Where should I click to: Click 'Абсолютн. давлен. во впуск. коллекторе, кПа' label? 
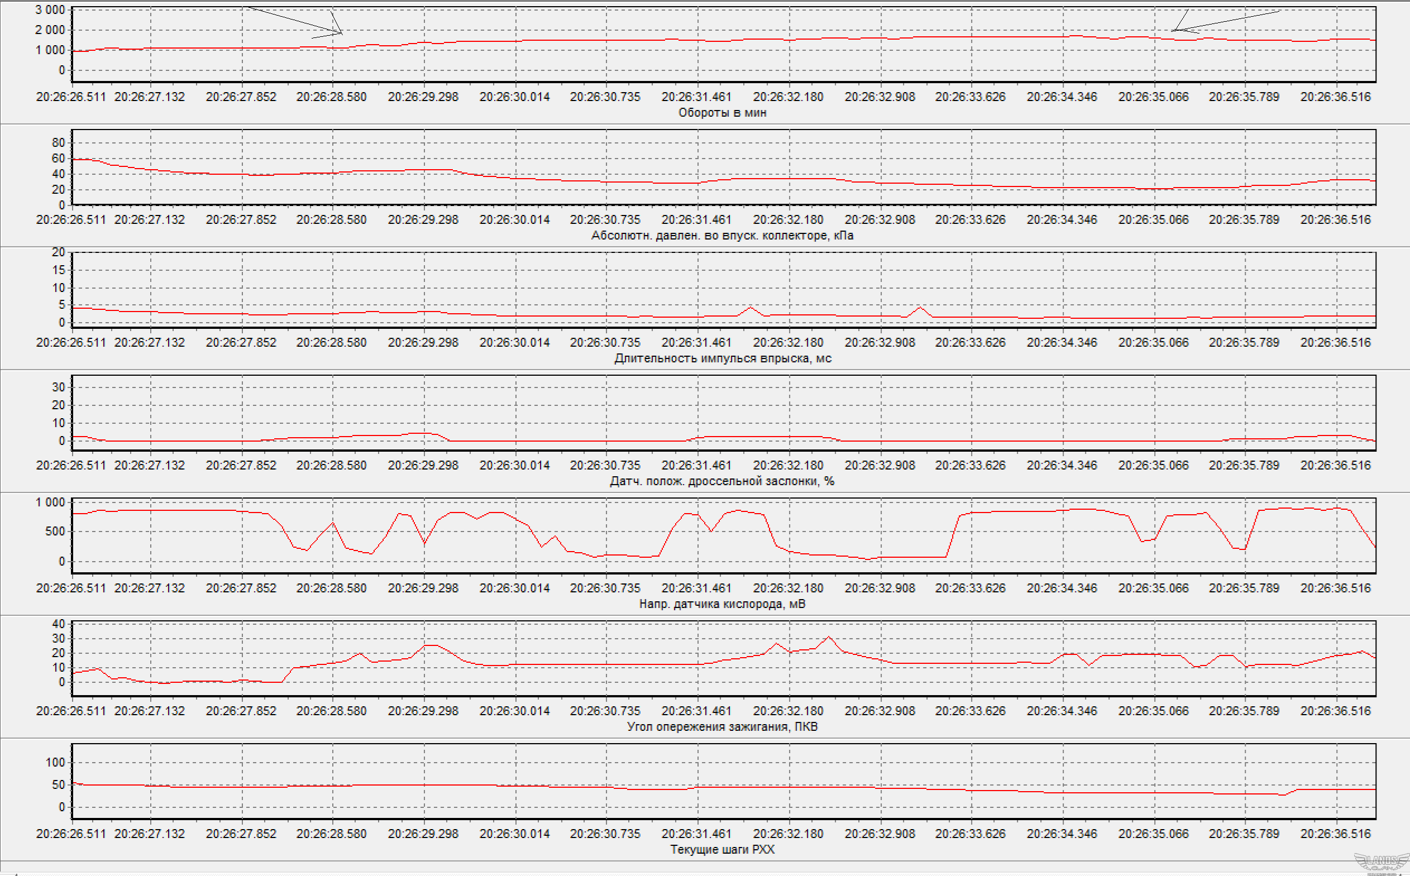(722, 236)
